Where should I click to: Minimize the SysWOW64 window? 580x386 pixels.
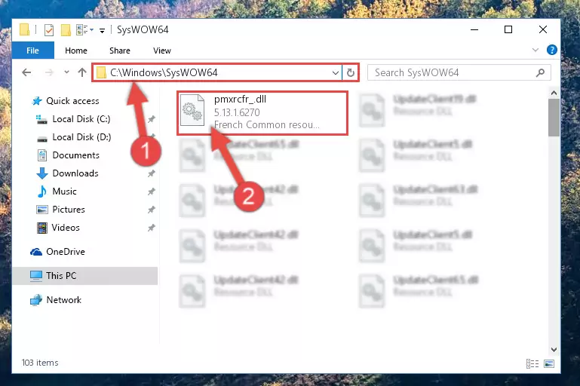474,29
